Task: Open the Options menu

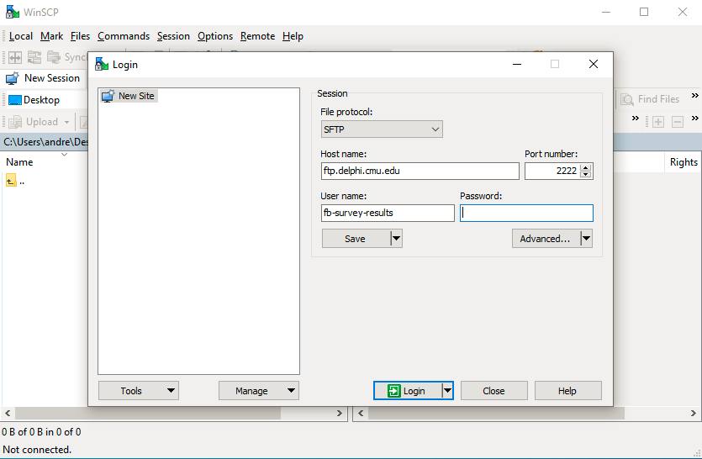Action: click(215, 36)
